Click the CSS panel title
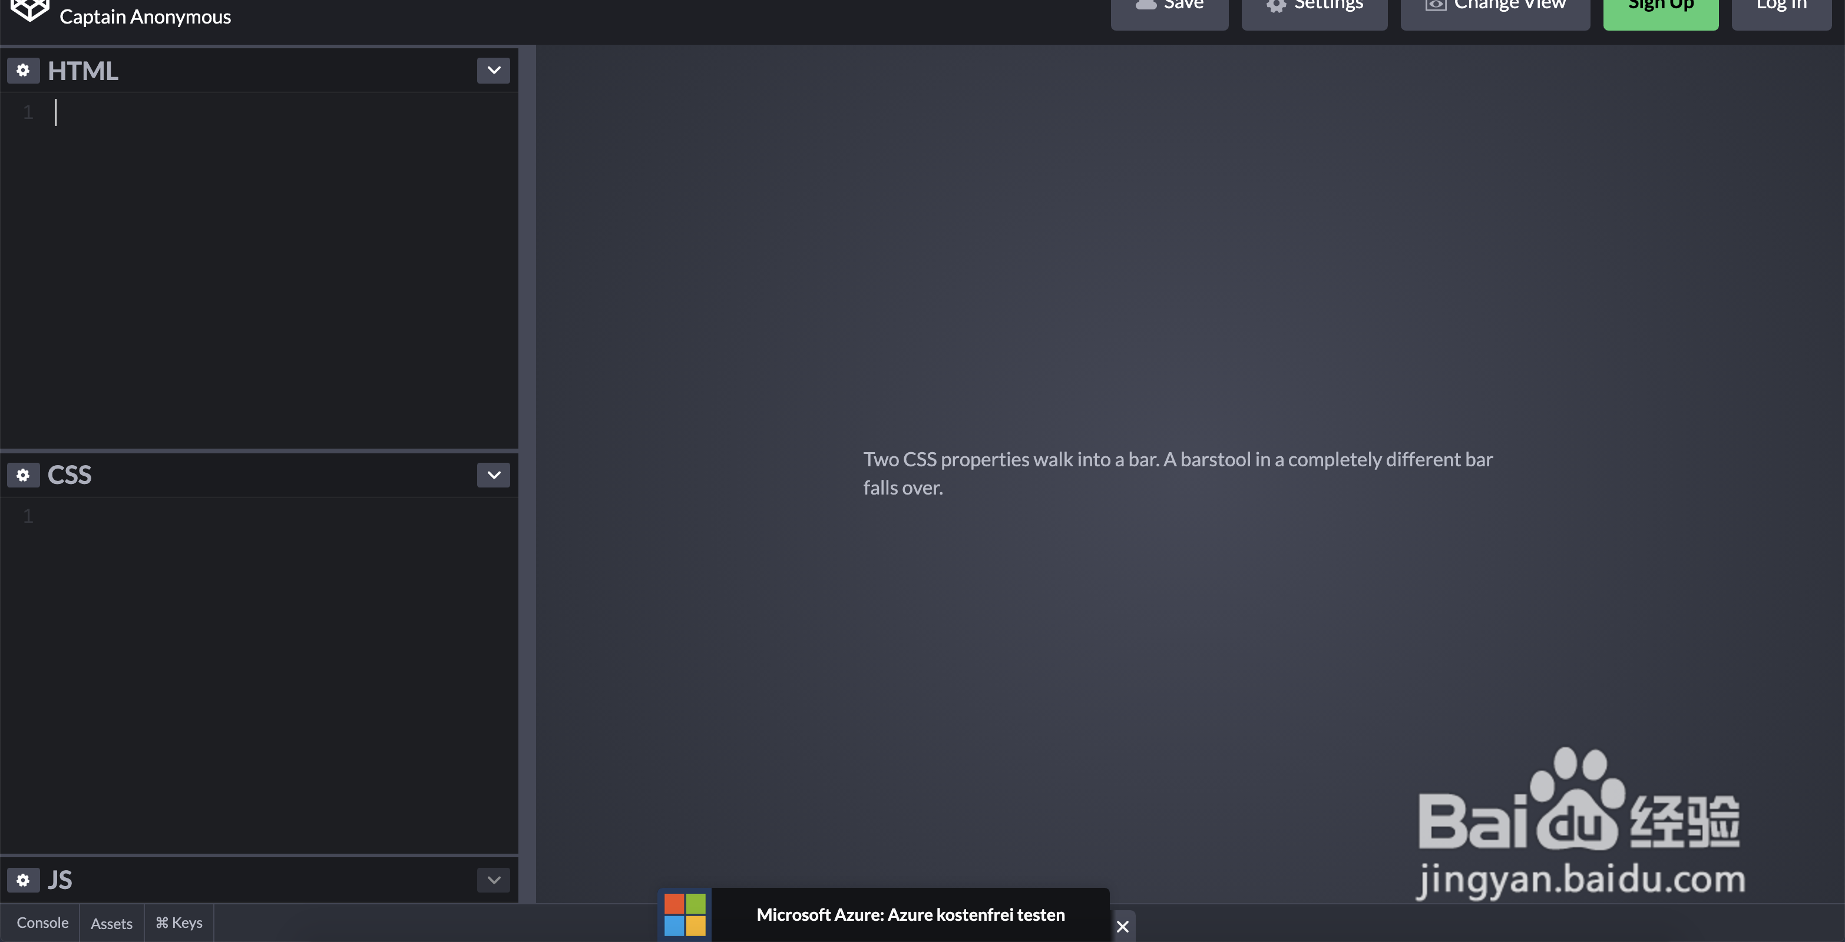1845x942 pixels. click(x=70, y=475)
